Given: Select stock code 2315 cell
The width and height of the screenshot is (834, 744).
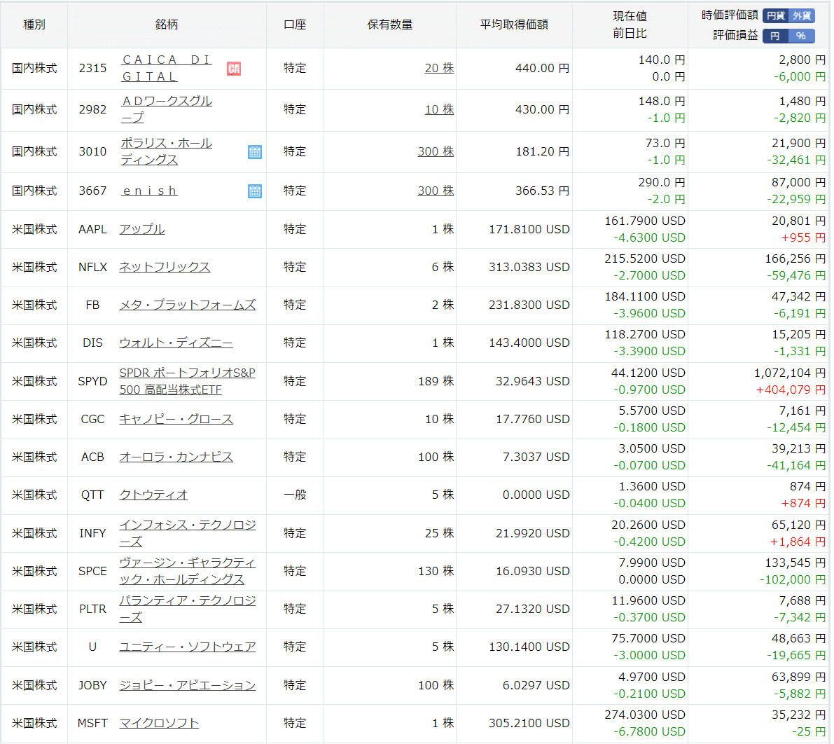Looking at the screenshot, I should coord(92,68).
